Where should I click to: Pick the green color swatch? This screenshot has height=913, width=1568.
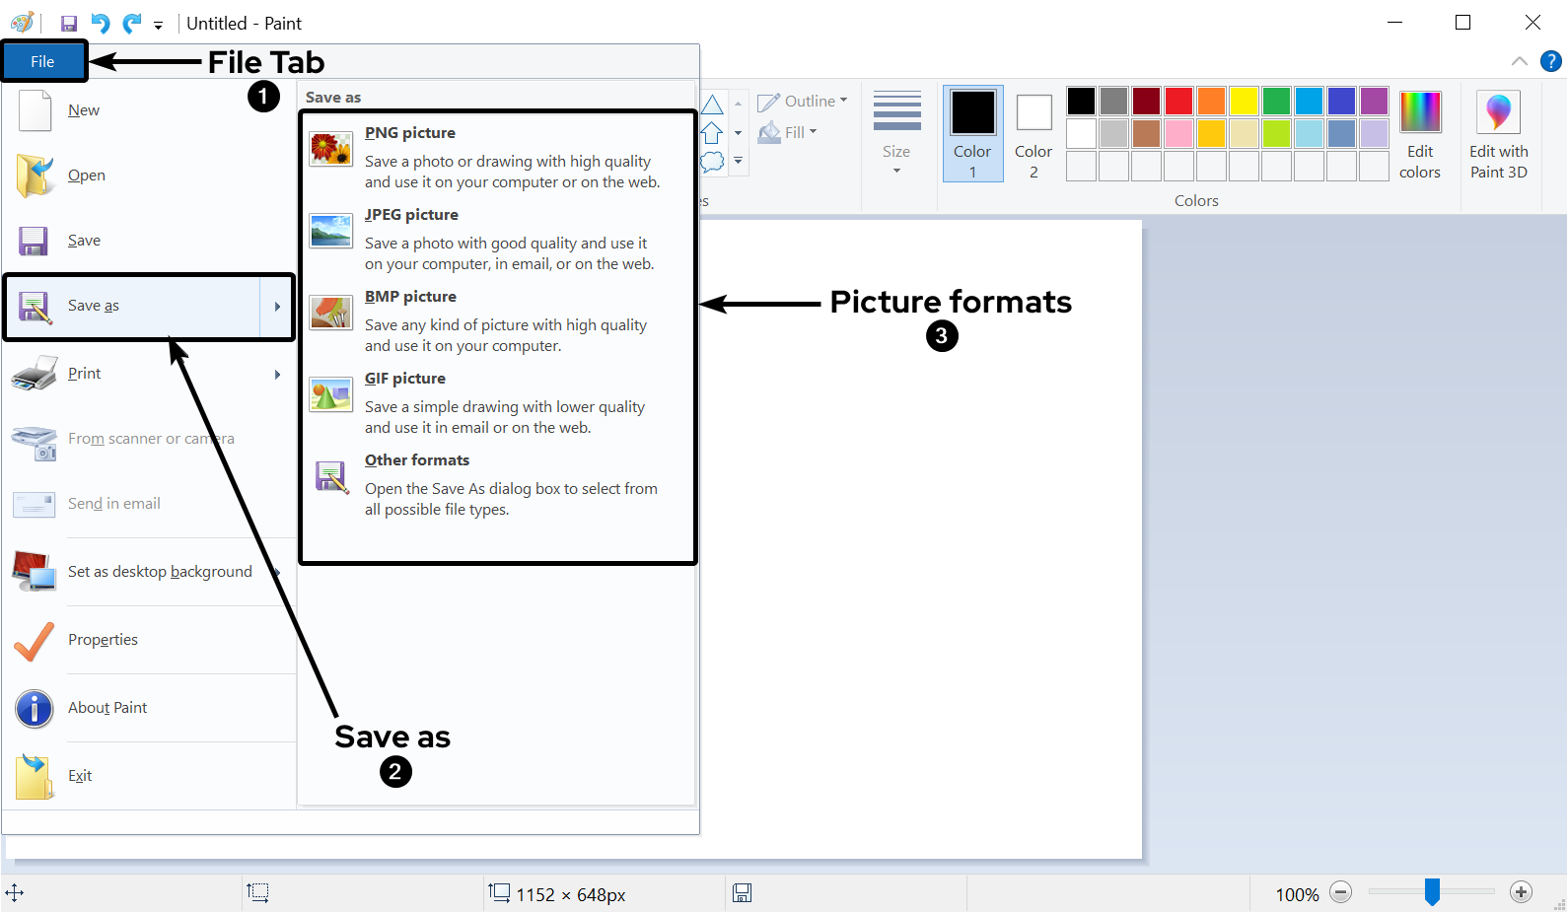click(1276, 101)
